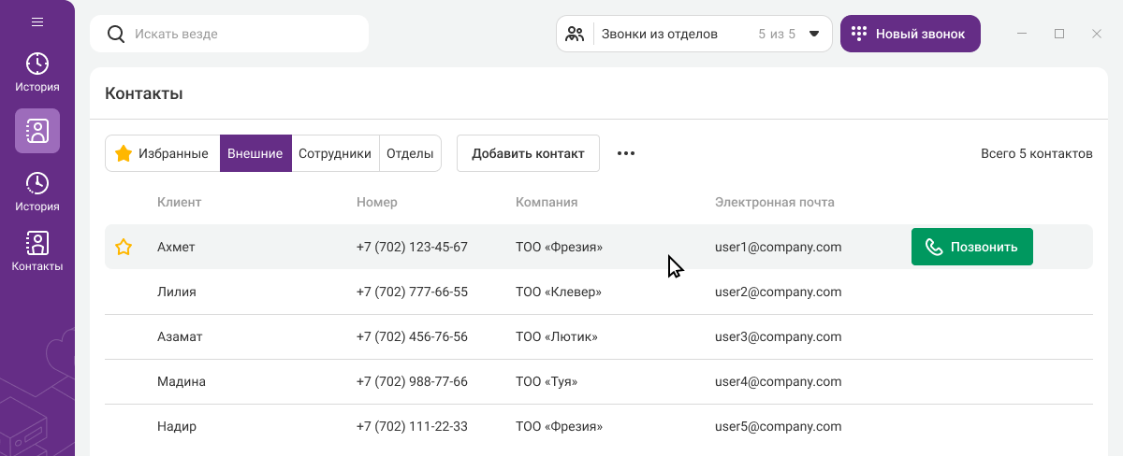Switch to the Избранные tab

(x=162, y=153)
